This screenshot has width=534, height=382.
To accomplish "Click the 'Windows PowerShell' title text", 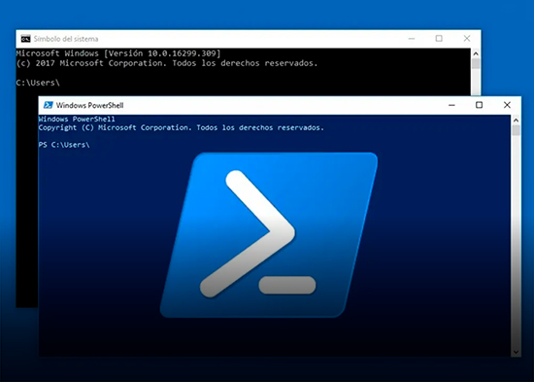I will pos(90,105).
